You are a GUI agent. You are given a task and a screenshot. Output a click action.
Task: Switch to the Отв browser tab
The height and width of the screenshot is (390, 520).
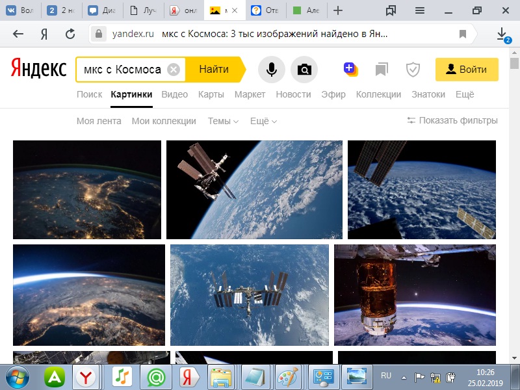pos(265,10)
